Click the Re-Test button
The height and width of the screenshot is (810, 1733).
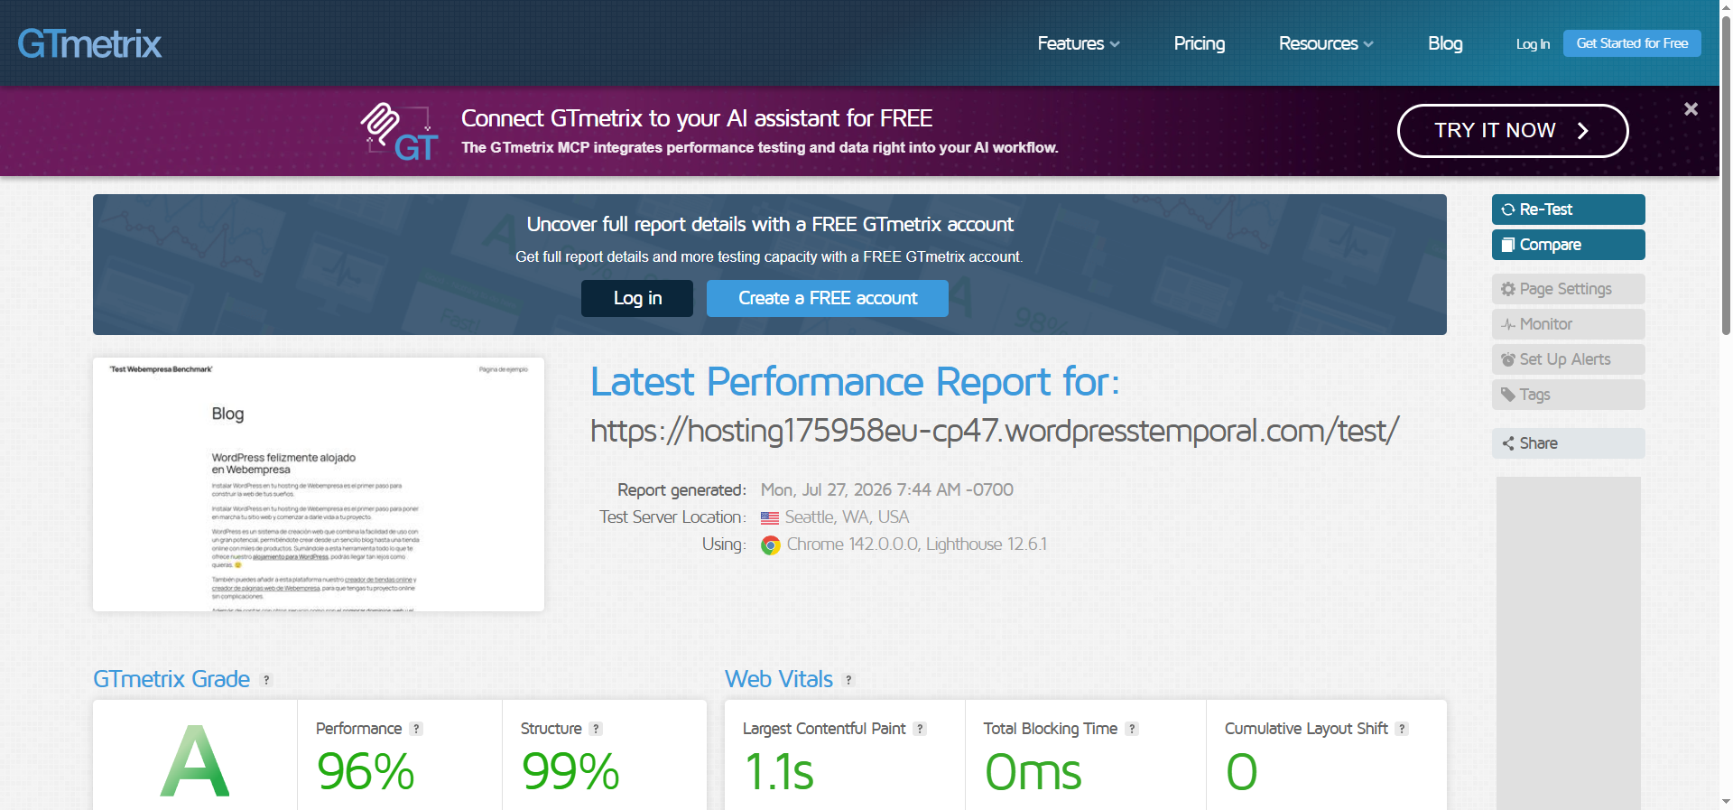point(1569,209)
